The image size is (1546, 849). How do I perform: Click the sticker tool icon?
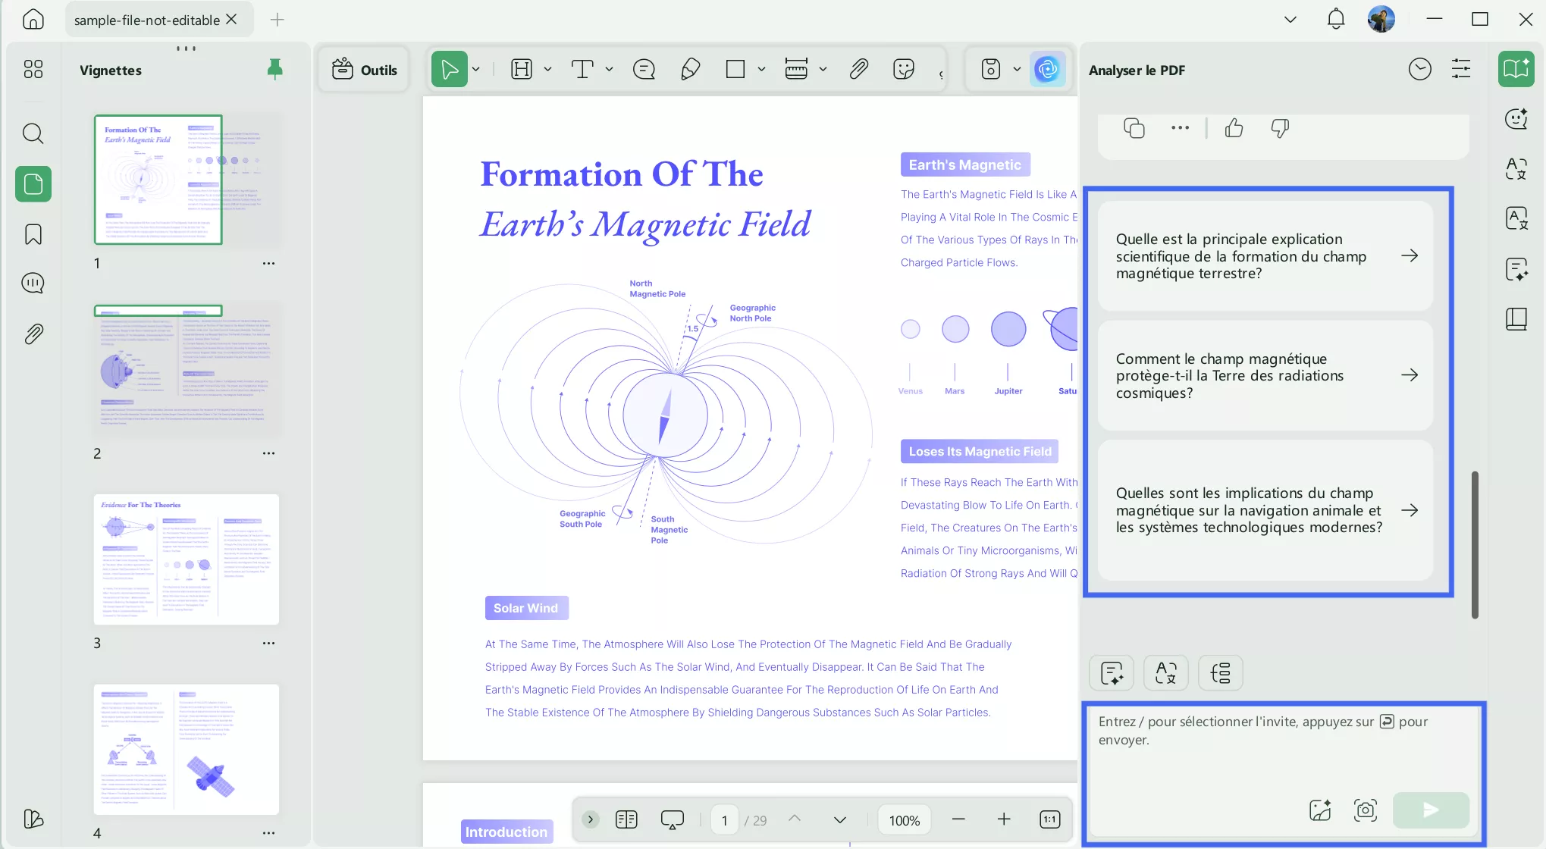point(904,70)
